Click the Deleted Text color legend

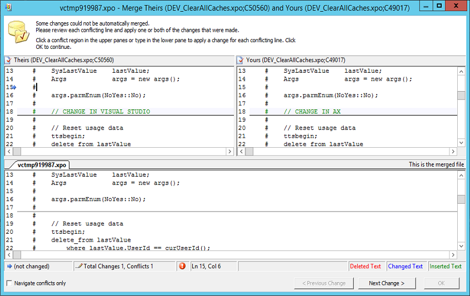pyautogui.click(x=366, y=267)
